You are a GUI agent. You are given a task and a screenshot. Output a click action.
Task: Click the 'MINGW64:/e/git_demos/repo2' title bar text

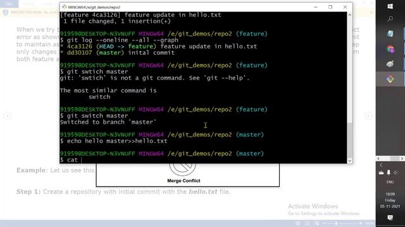[94, 7]
